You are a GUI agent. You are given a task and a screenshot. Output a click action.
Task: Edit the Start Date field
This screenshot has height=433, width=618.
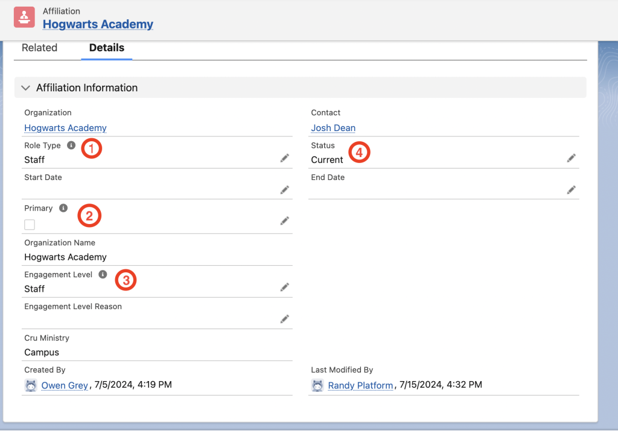[x=285, y=190]
